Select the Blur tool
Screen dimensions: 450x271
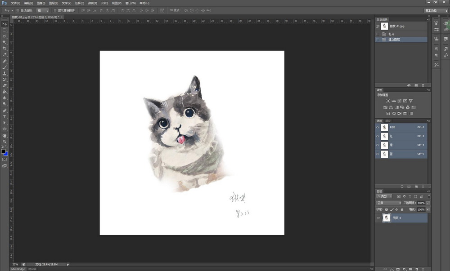[x=4, y=98]
